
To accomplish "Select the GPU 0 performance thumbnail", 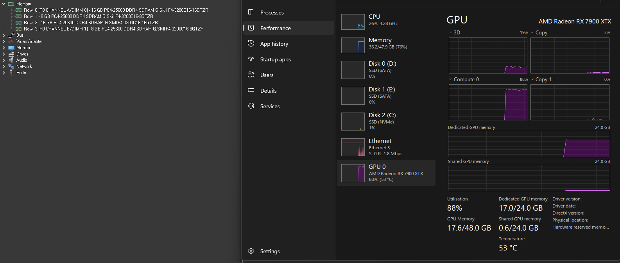I will pyautogui.click(x=353, y=173).
